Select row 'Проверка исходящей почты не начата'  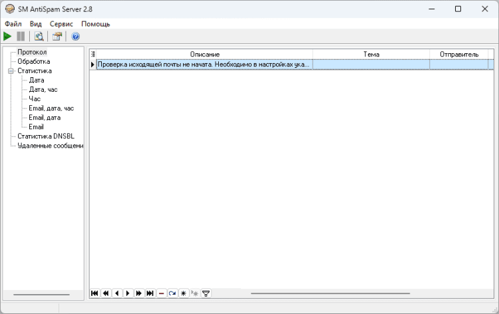tap(204, 65)
